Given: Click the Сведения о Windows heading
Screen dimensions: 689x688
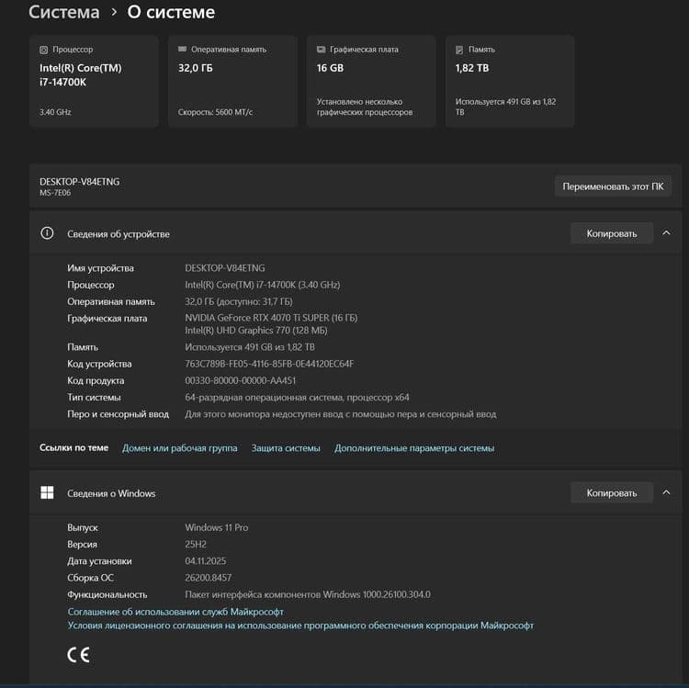Looking at the screenshot, I should [111, 493].
